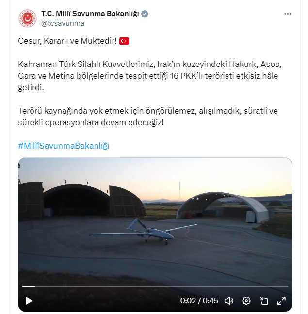This screenshot has height=314, width=308.
Task: Open the three-dot more options menu
Action: click(x=288, y=14)
